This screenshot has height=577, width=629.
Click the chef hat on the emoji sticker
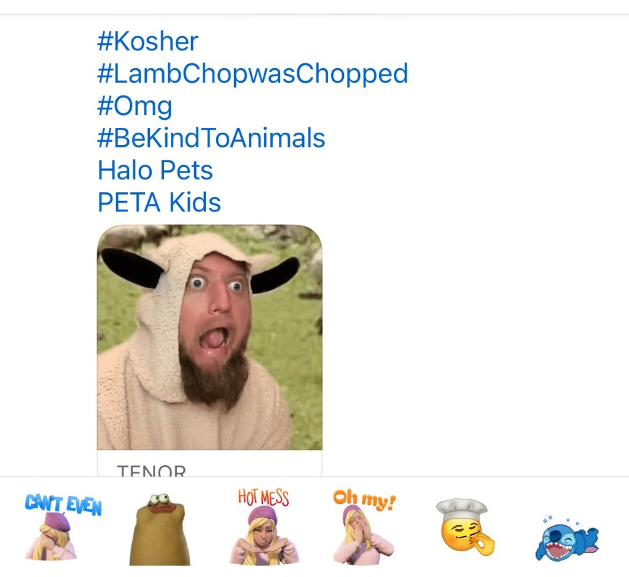point(461,509)
